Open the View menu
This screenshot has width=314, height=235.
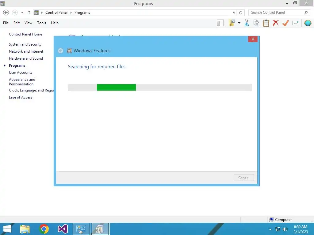[28, 23]
